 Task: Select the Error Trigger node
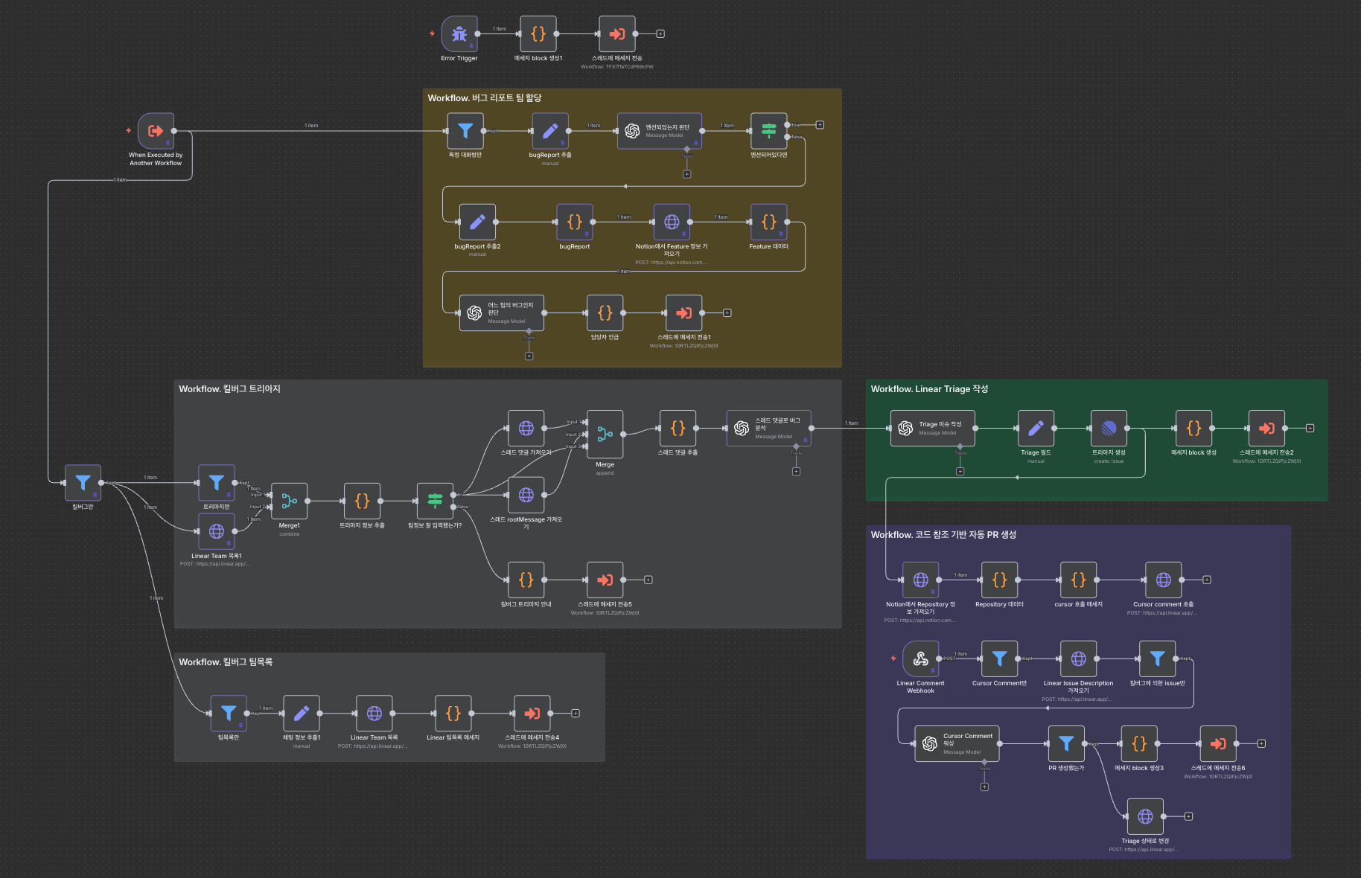point(459,34)
